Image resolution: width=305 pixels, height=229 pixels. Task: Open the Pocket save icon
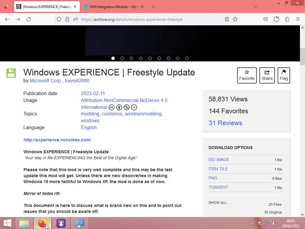tap(266, 19)
